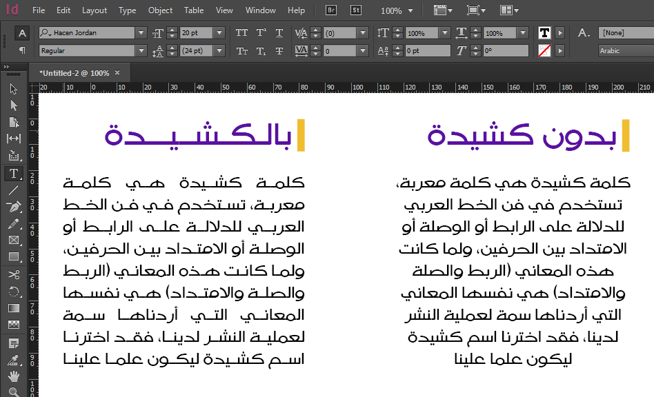This screenshot has width=654, height=397.
Task: Open the tracking dropdown
Action: (363, 51)
